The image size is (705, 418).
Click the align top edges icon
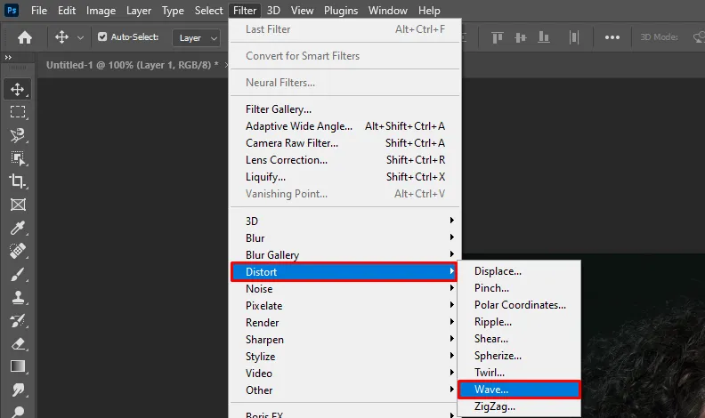pyautogui.click(x=497, y=37)
